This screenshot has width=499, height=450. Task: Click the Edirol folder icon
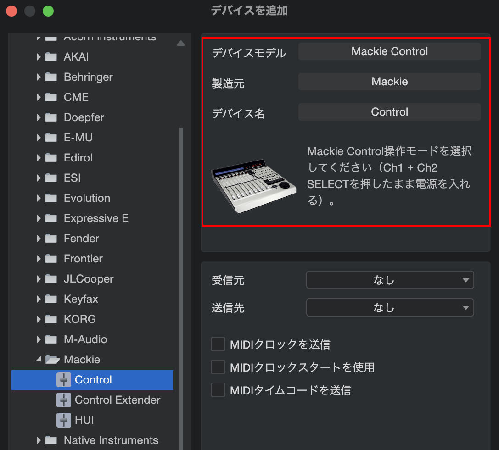pos(51,158)
